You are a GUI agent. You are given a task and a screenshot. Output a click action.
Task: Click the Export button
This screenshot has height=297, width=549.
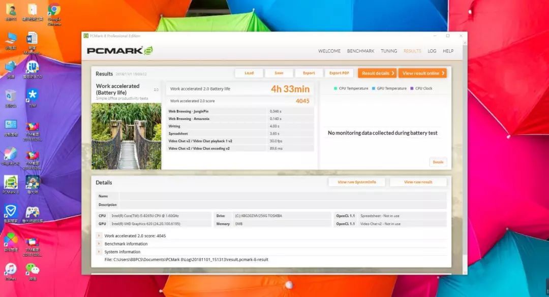point(309,73)
